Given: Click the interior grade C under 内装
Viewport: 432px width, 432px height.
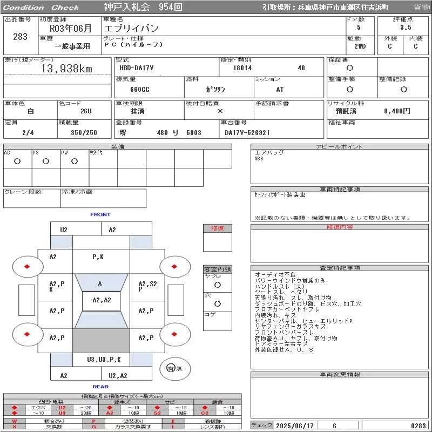Looking at the screenshot, I should [415, 46].
